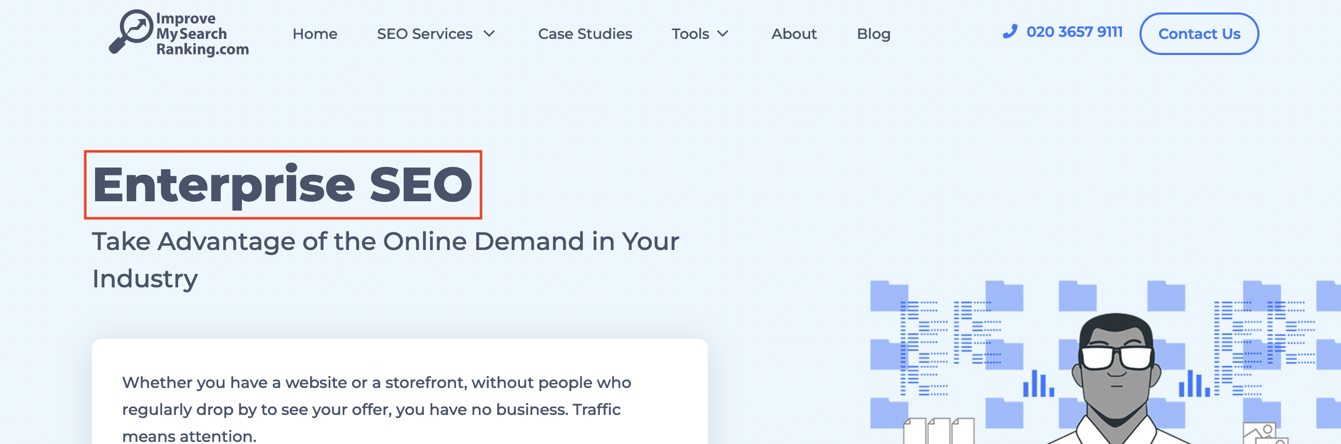Visit the Blog page

873,34
